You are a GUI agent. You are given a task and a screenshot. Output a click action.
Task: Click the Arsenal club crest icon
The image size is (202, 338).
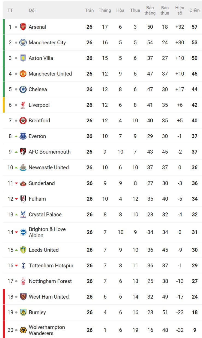pyautogui.click(x=23, y=27)
